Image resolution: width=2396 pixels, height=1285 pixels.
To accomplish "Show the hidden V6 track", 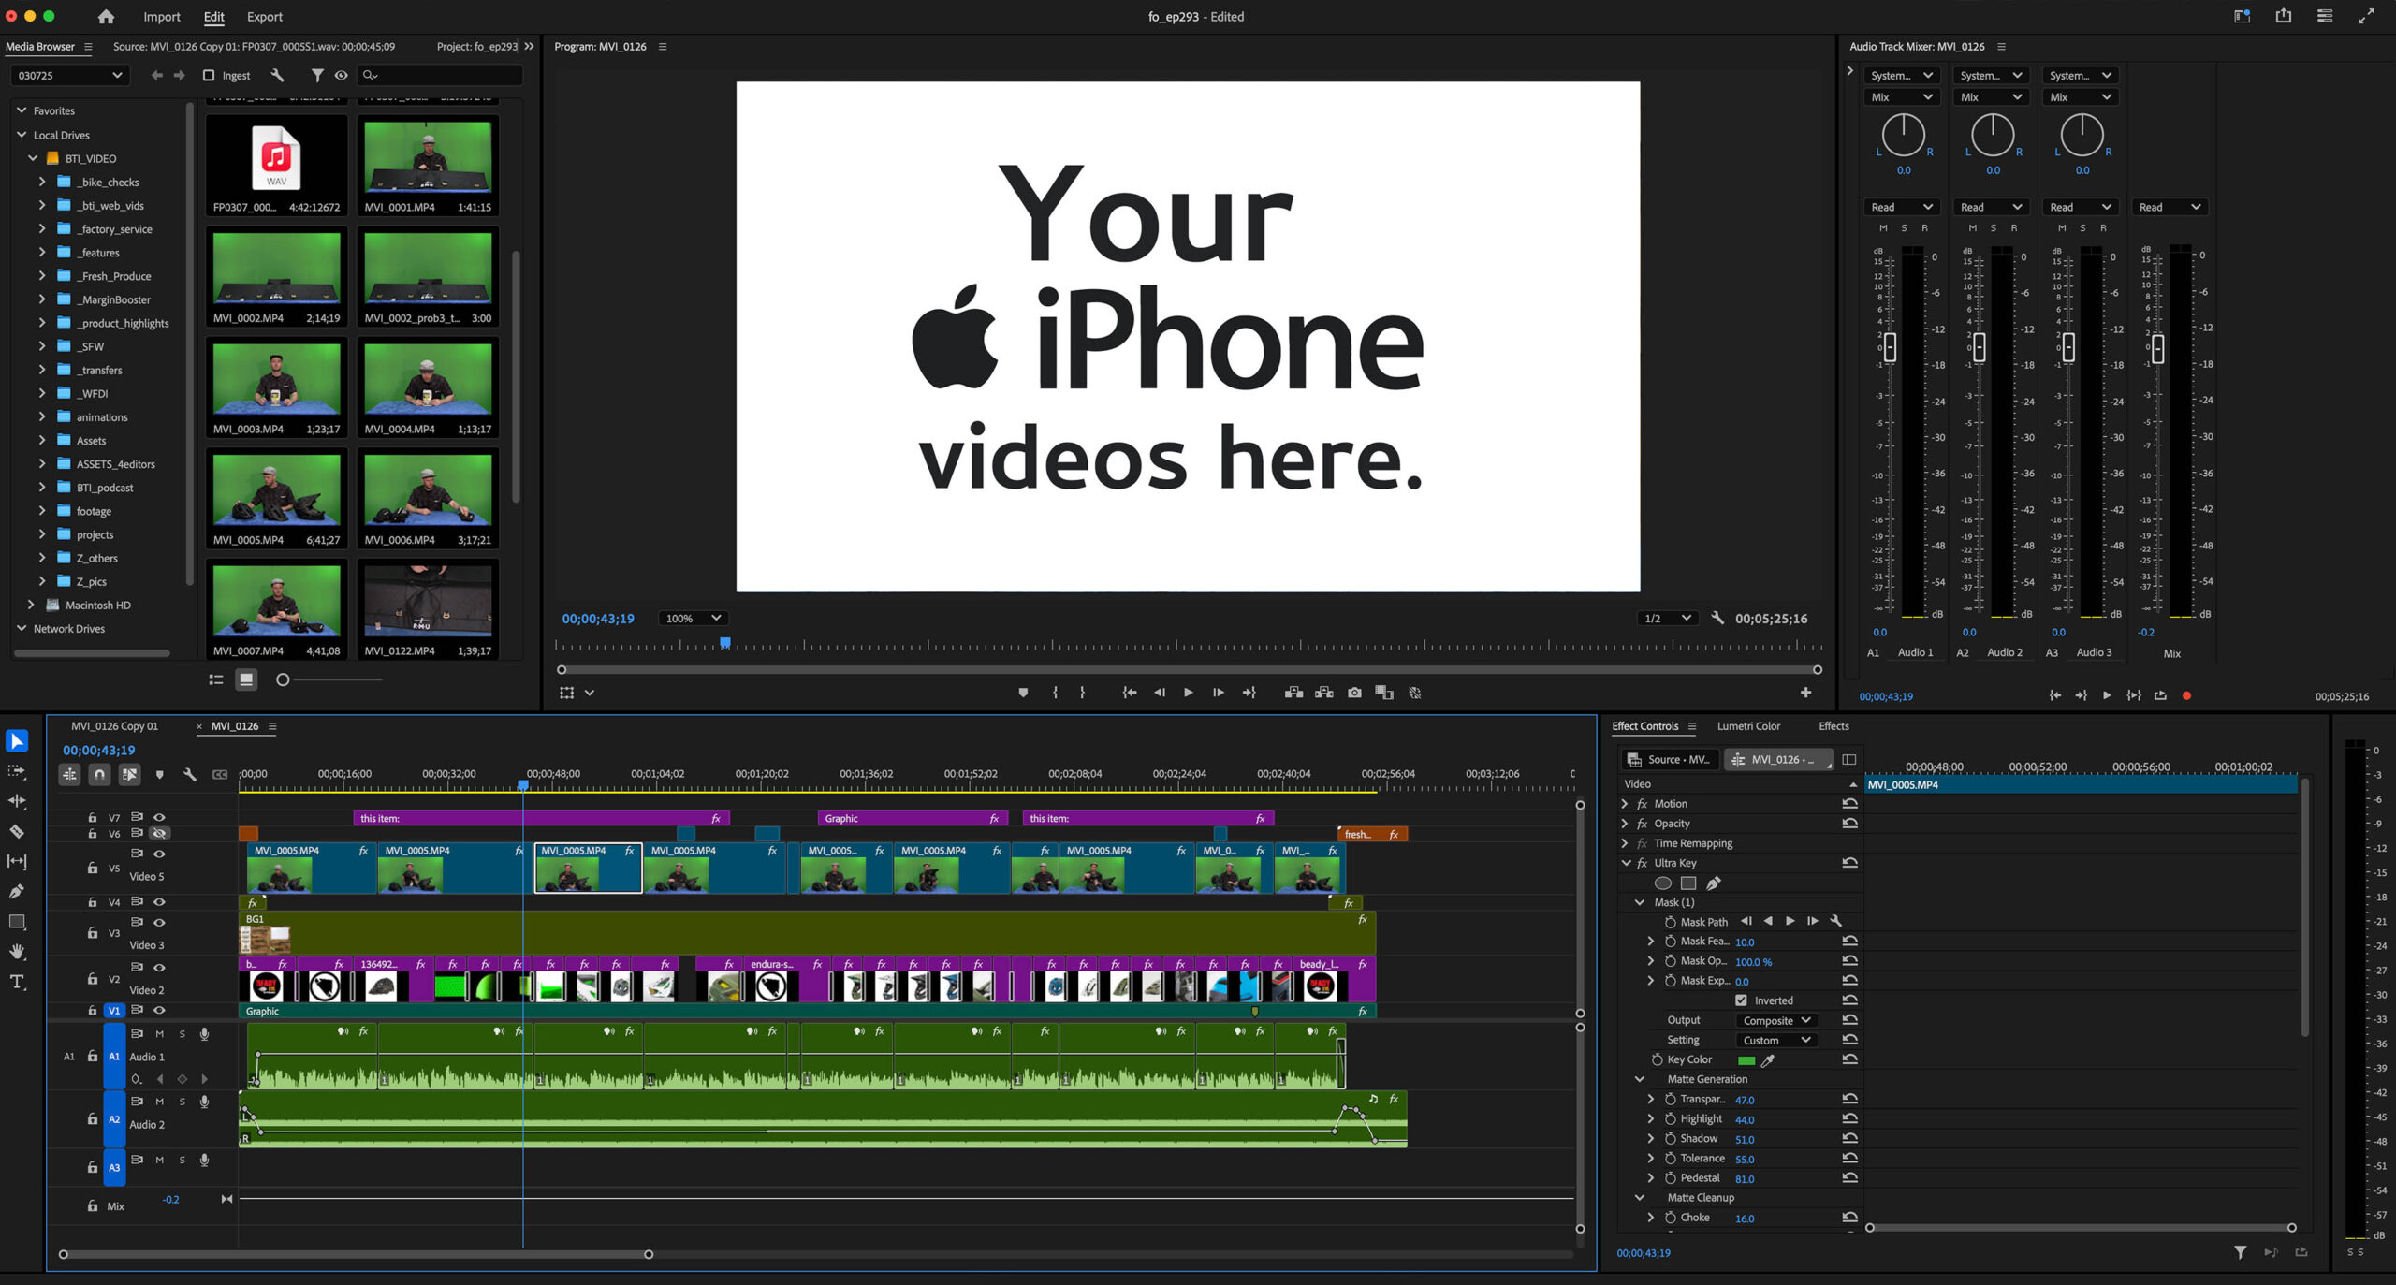I will pos(159,833).
